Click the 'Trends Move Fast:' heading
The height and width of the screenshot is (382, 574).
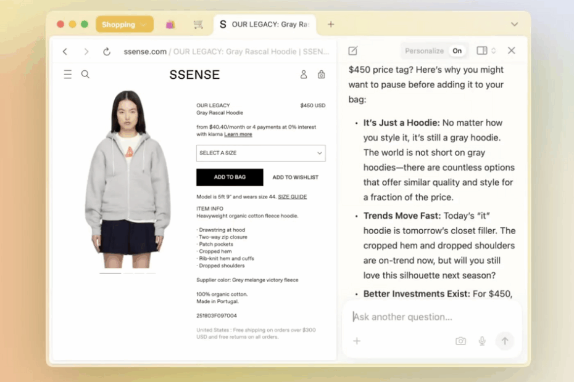[402, 216]
